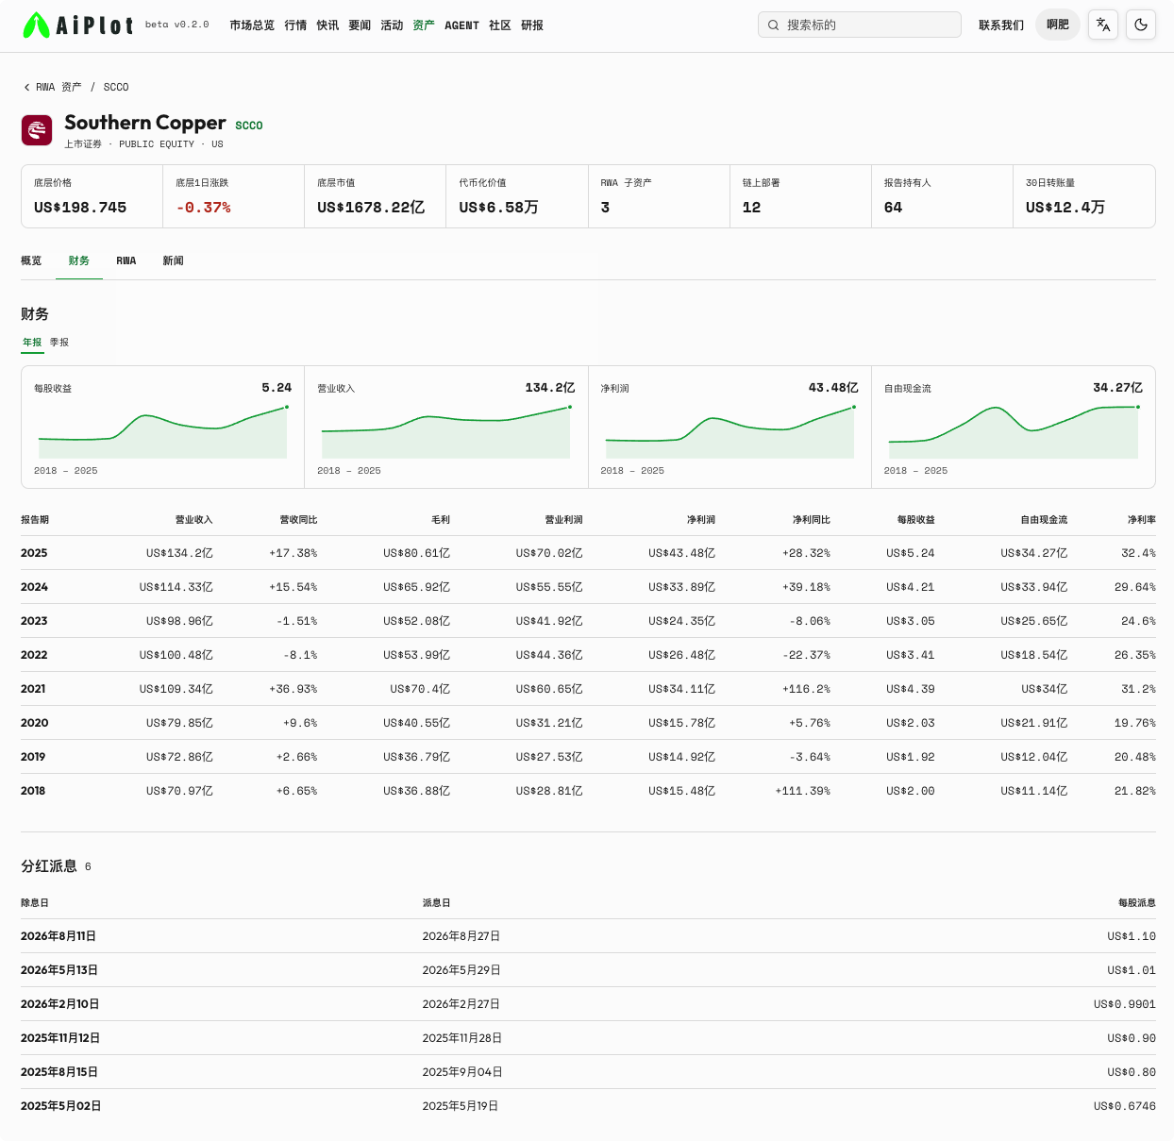This screenshot has height=1141, width=1174.
Task: Select the 季报 quarterly report toggle
Action: 59,343
